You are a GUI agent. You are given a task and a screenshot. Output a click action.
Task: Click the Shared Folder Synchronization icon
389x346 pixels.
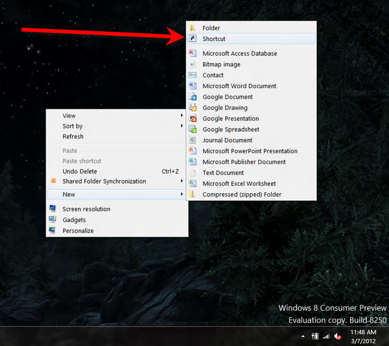pos(53,181)
